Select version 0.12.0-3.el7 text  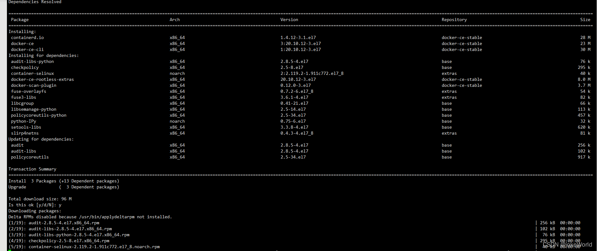[x=296, y=85]
